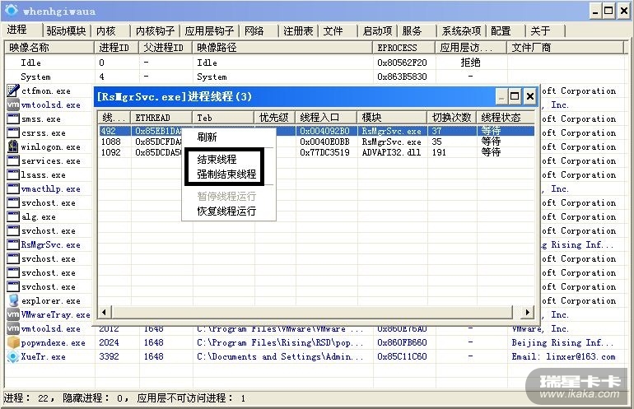
Task: Switch to the 内核 tab
Action: pos(106,30)
